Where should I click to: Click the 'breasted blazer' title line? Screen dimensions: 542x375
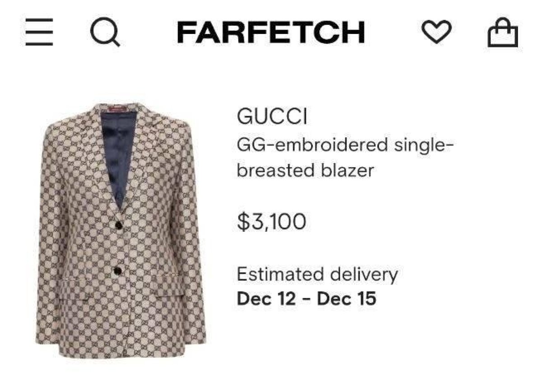[305, 170]
